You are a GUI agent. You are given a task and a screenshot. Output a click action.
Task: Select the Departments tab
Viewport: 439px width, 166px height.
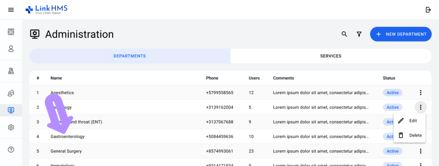pos(129,56)
